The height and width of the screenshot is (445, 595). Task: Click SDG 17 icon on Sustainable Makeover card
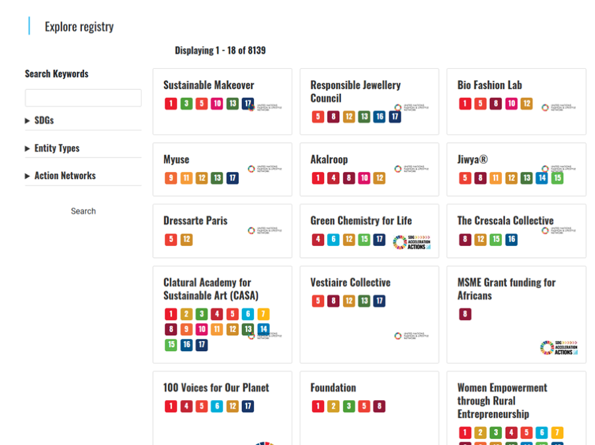(248, 104)
